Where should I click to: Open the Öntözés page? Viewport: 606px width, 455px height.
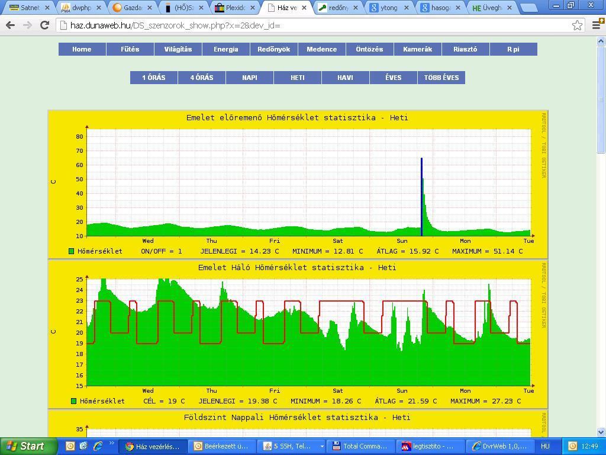(x=369, y=49)
